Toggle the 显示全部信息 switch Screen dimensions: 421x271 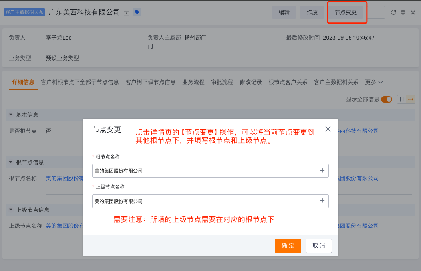point(387,99)
